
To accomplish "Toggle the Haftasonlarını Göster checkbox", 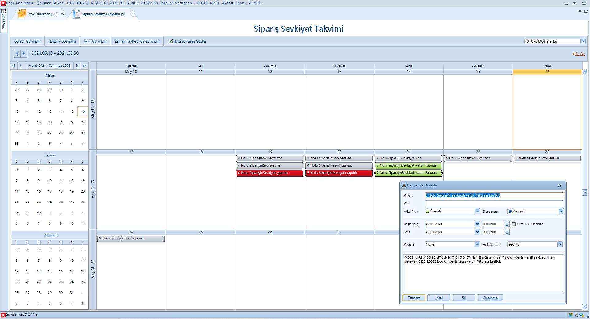I will click(x=170, y=41).
